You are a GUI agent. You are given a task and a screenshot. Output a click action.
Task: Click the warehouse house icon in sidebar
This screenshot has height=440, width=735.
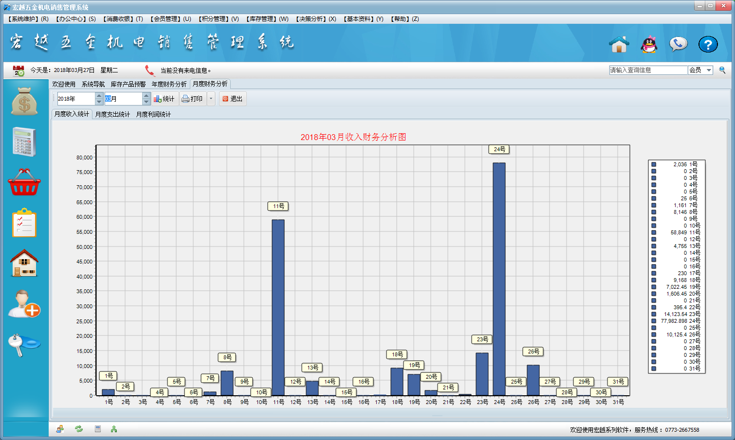pyautogui.click(x=24, y=263)
